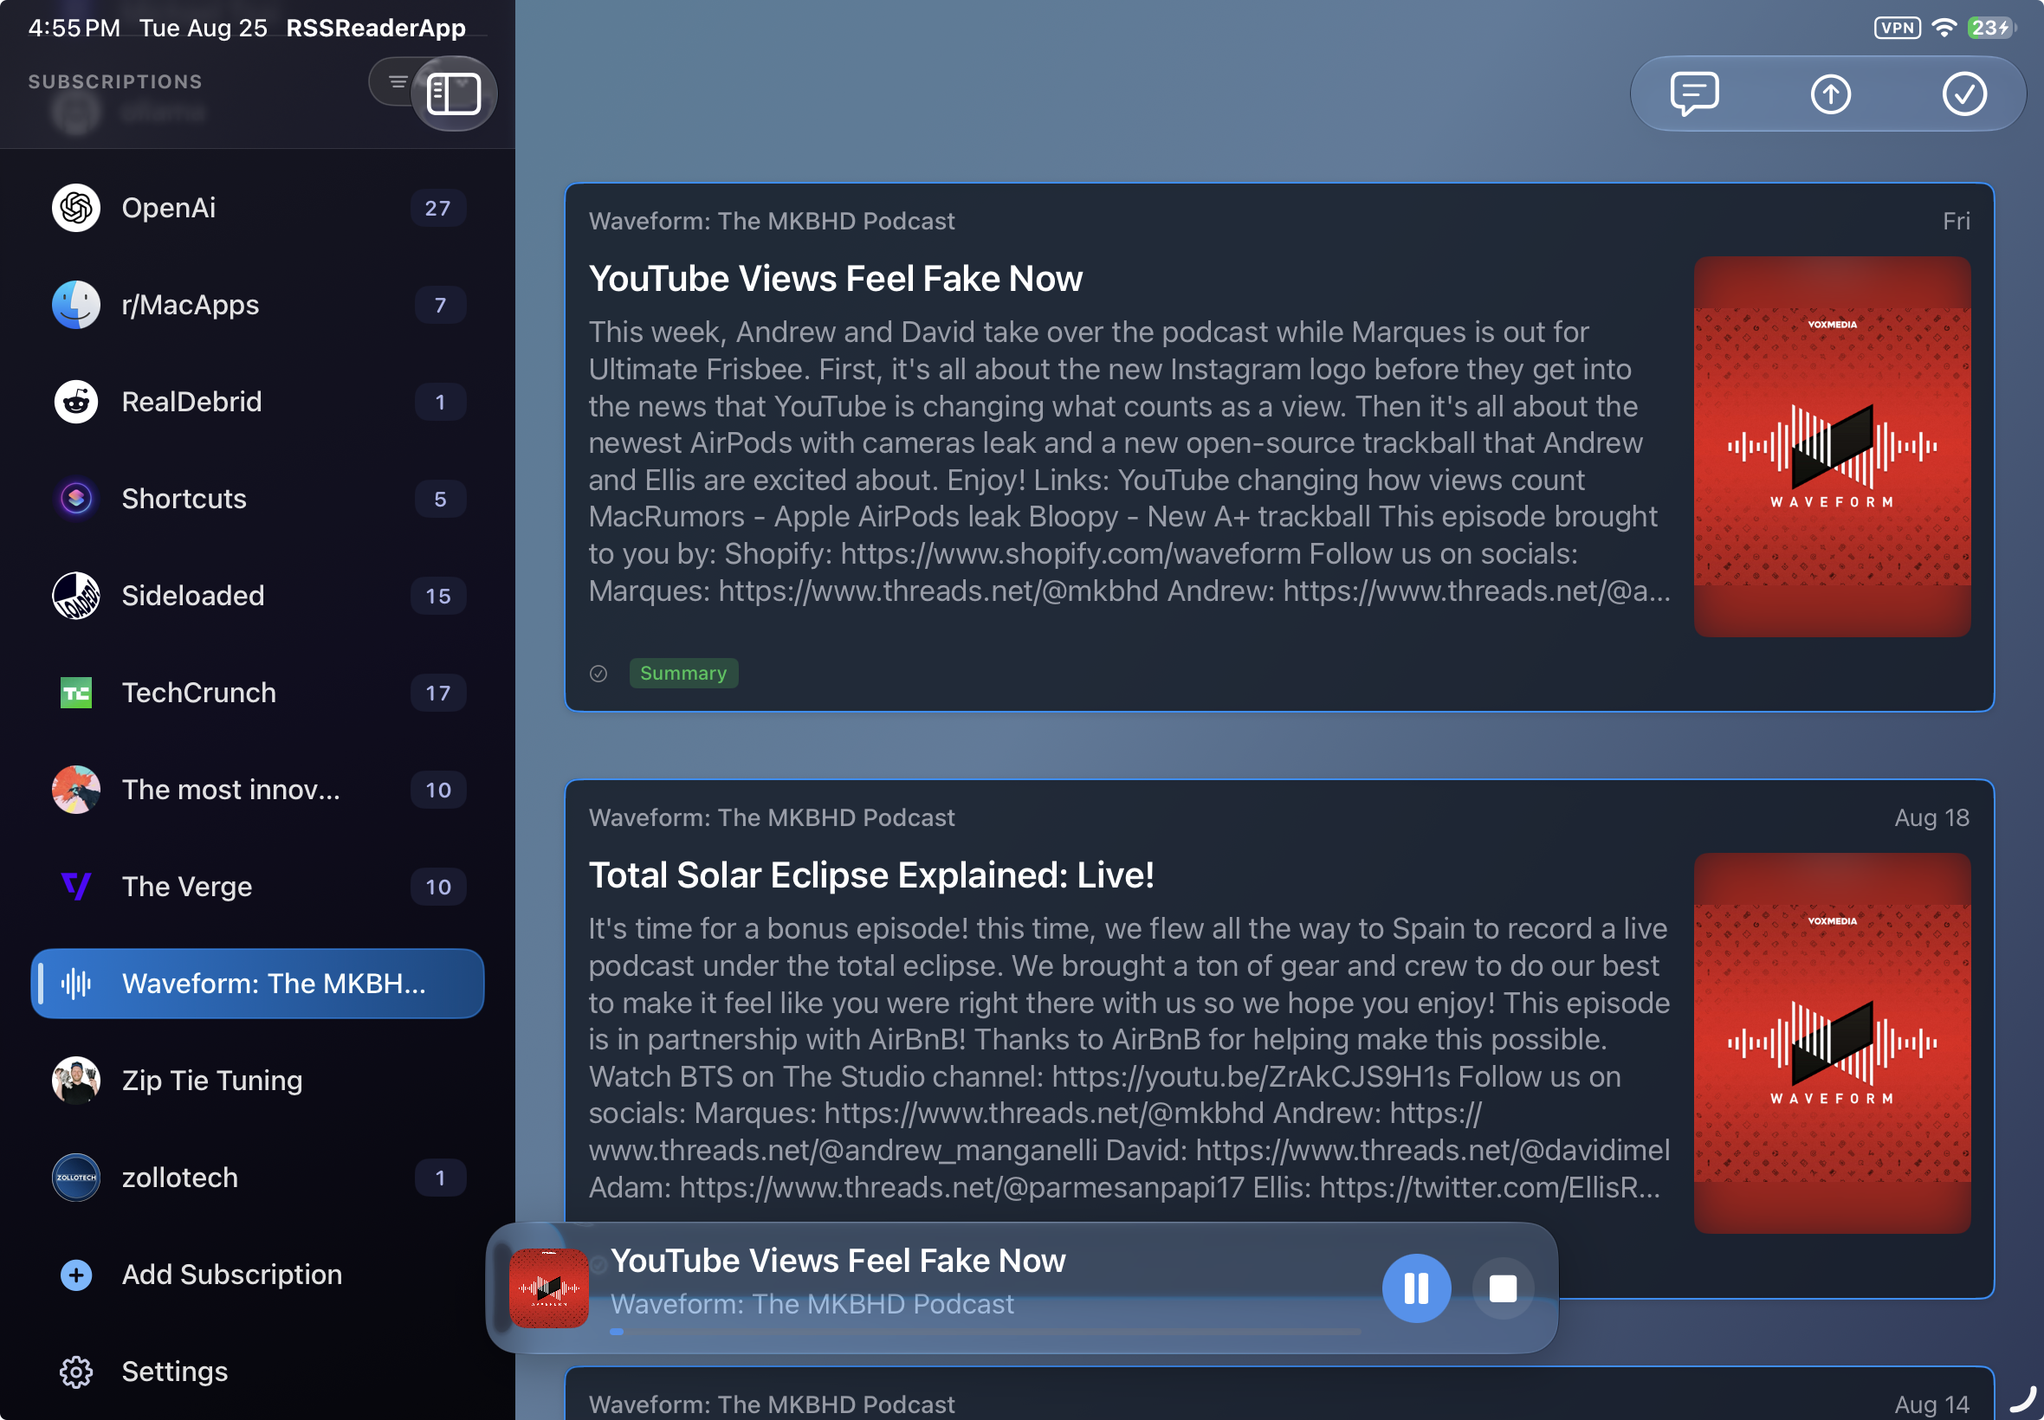Click the RealDebrid Reddit icon
Image resolution: width=2044 pixels, height=1420 pixels.
pos(76,402)
